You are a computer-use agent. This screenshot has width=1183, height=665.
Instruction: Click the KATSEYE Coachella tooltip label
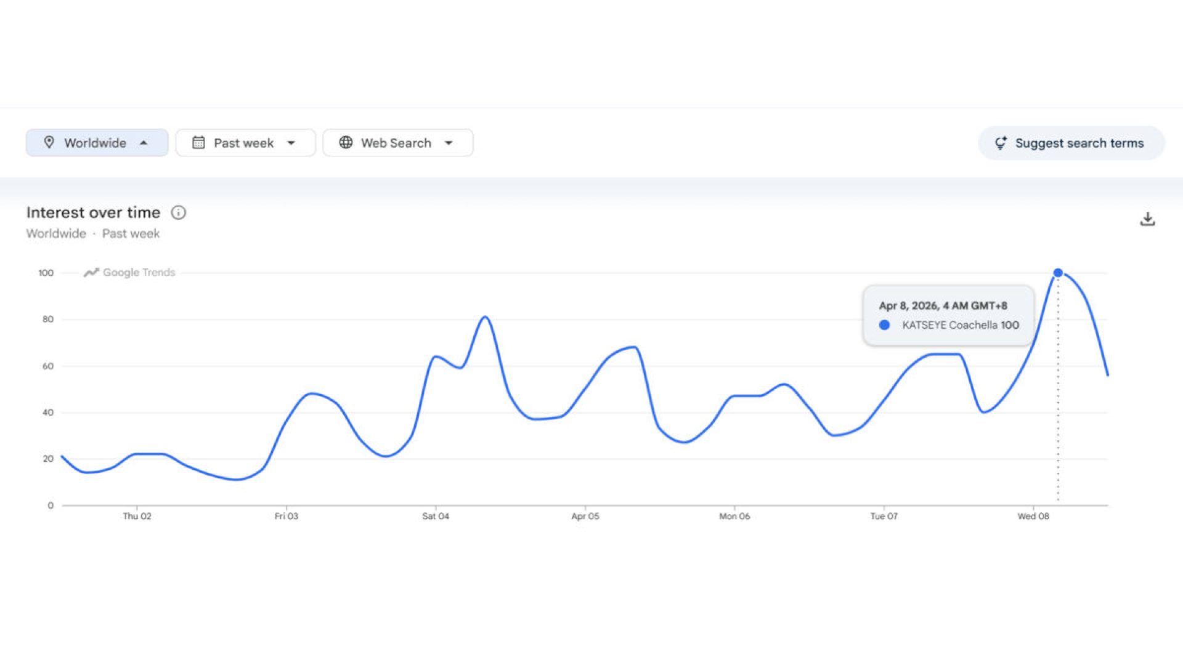[949, 325]
